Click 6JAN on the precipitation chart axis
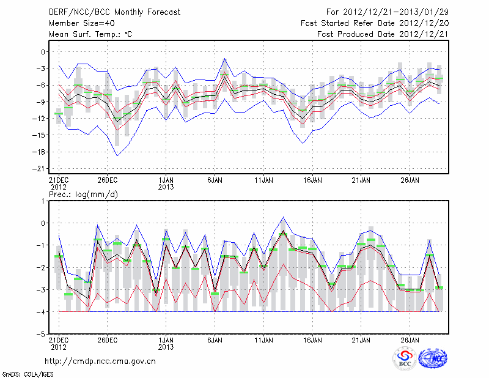The height and width of the screenshot is (378, 489). coord(215,339)
